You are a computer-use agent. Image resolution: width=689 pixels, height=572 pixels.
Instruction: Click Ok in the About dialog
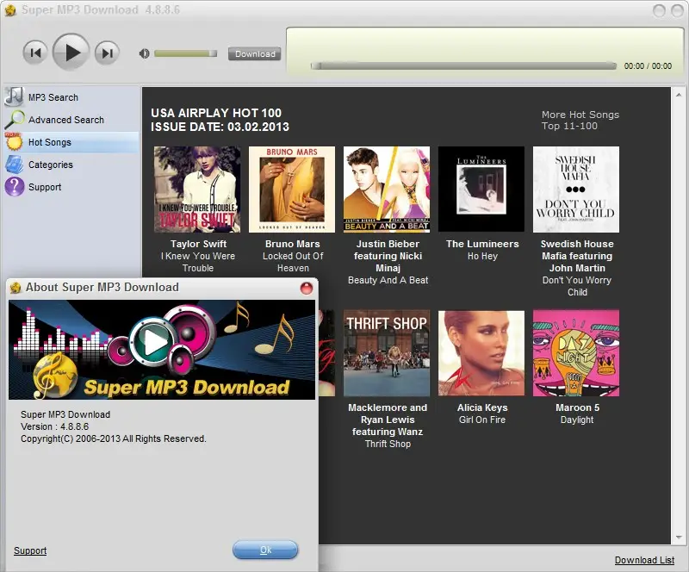265,550
